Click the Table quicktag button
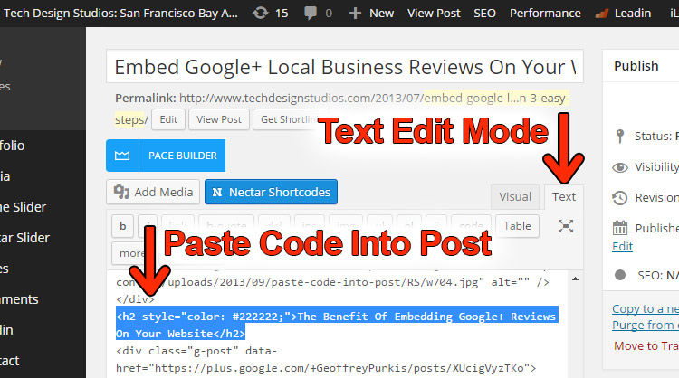 point(517,226)
